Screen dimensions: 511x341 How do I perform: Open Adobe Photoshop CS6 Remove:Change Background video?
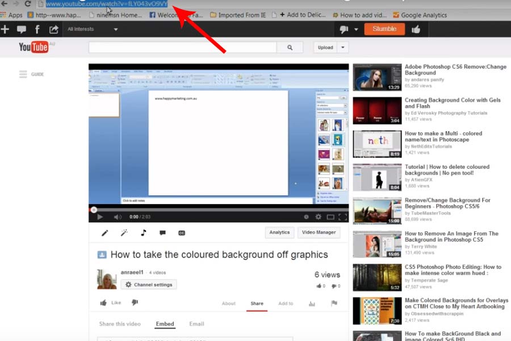[x=455, y=69]
